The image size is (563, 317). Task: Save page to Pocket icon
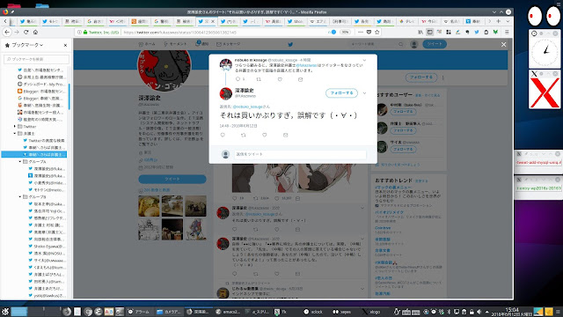pos(369,32)
